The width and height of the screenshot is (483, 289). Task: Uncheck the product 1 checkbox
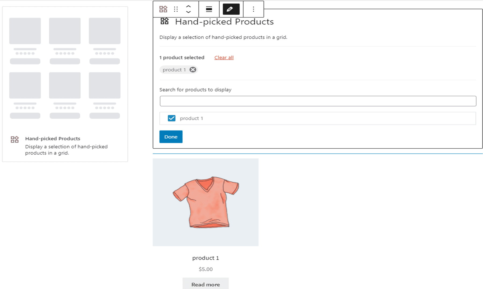pyautogui.click(x=171, y=118)
